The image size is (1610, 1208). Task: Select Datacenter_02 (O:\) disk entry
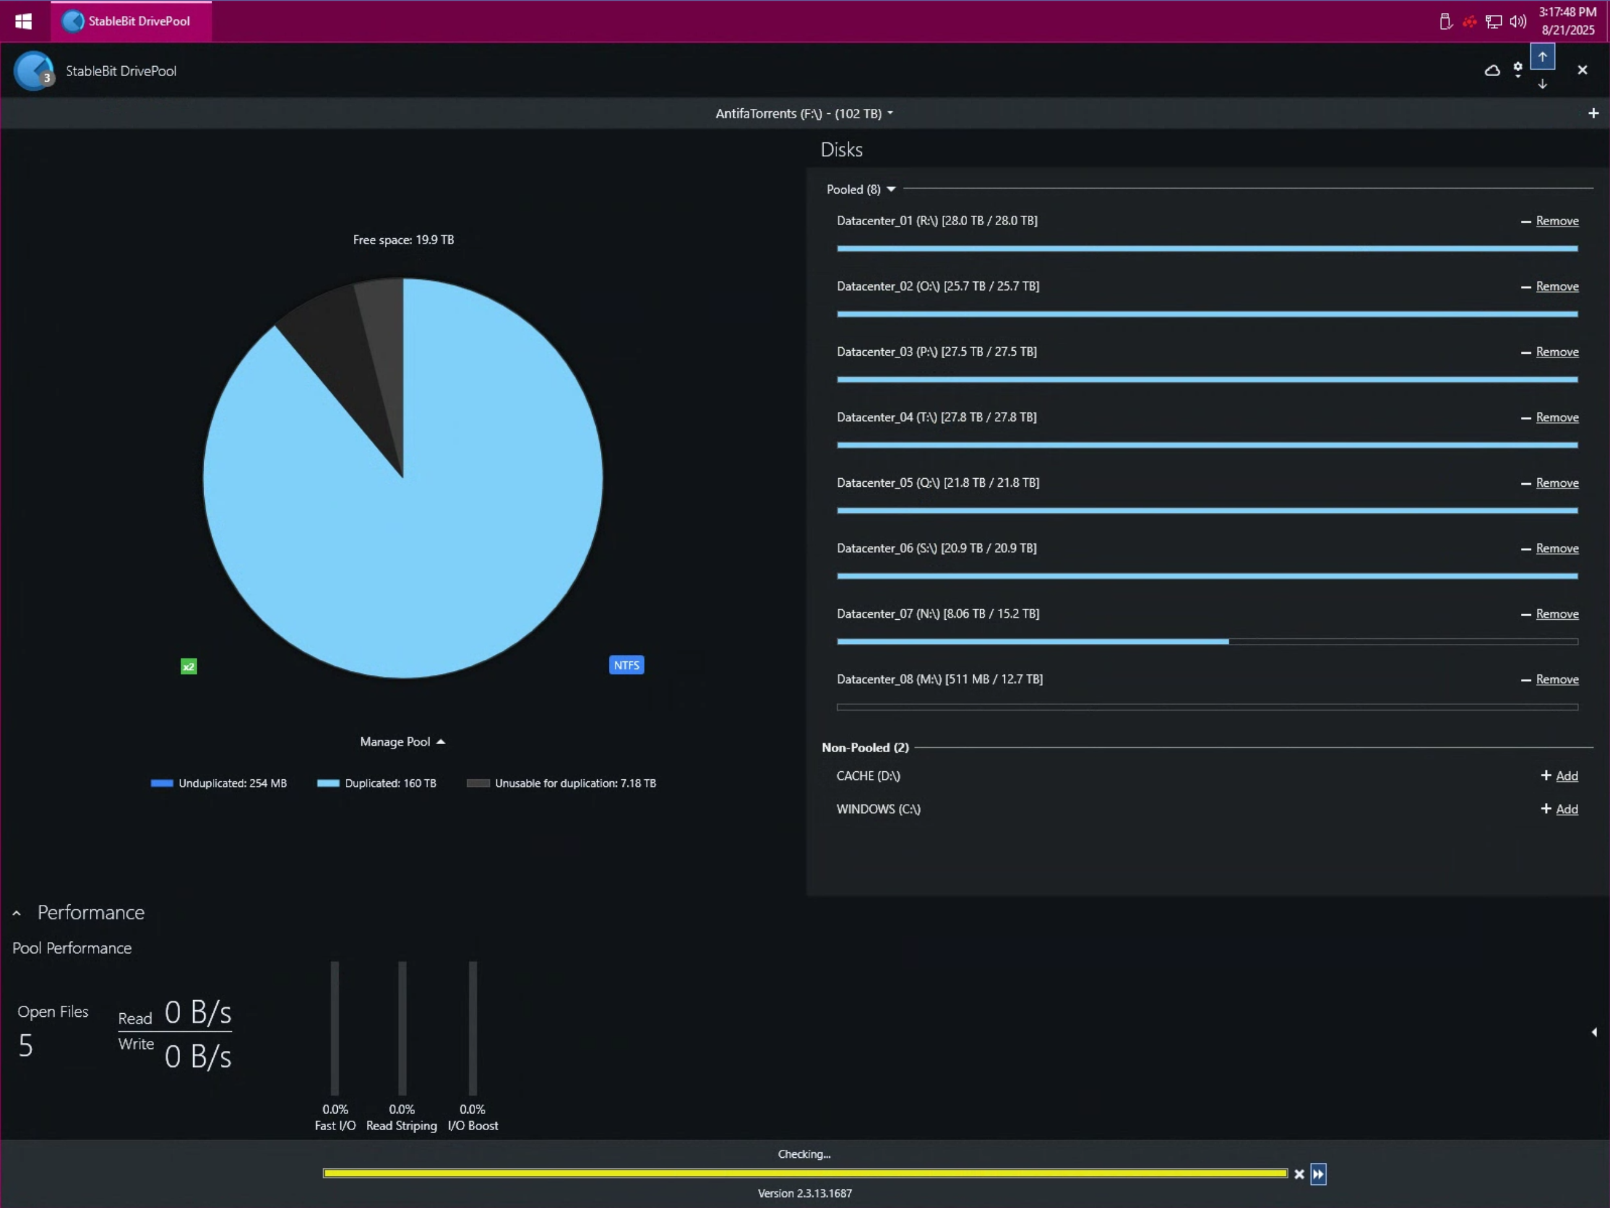click(937, 286)
